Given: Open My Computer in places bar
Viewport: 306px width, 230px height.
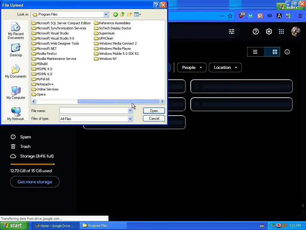Looking at the screenshot, I should coord(16,93).
